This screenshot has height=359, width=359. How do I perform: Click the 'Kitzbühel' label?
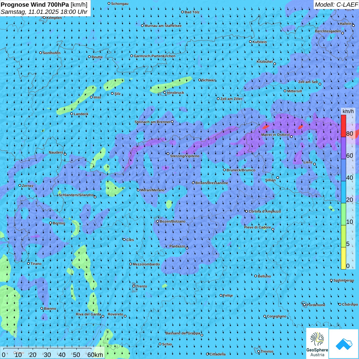[x=265, y=62]
